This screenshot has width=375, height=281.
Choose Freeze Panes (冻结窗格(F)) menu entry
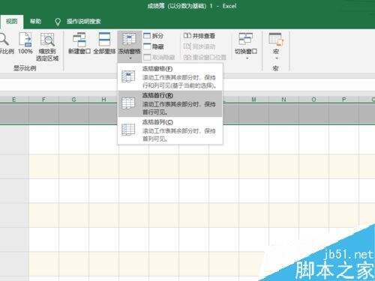170,76
